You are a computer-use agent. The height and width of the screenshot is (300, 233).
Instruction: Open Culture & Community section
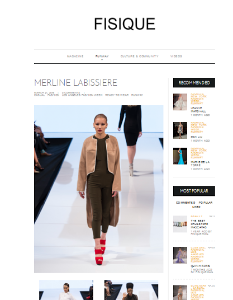(x=140, y=56)
